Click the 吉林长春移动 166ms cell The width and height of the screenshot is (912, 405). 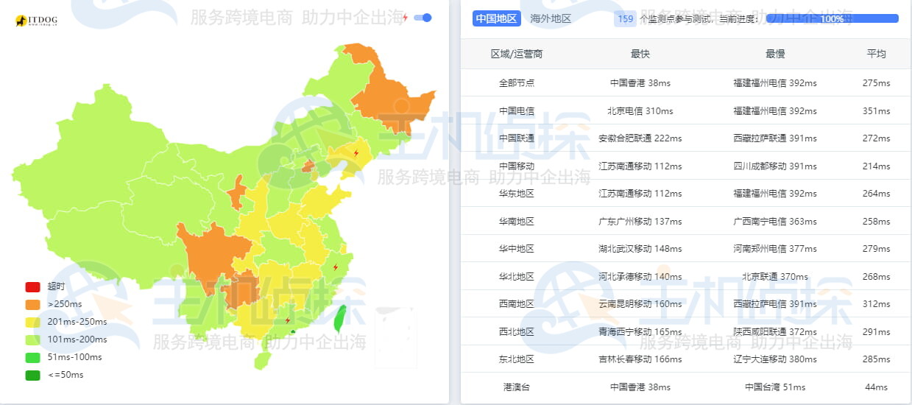coord(640,359)
